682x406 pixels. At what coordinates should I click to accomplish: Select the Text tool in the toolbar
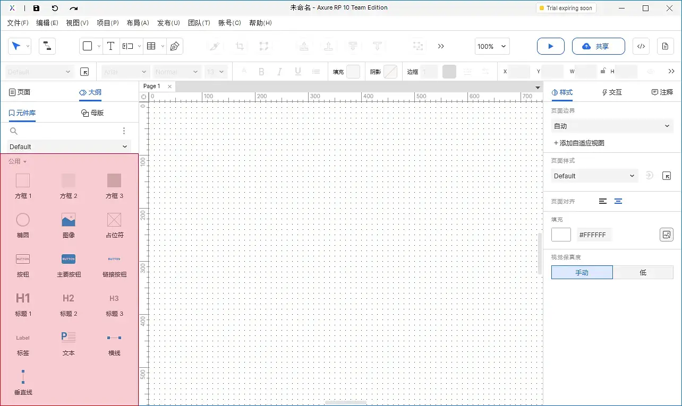tap(110, 46)
